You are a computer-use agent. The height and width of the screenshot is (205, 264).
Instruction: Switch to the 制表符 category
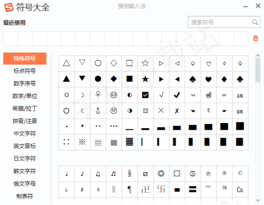(x=25, y=196)
